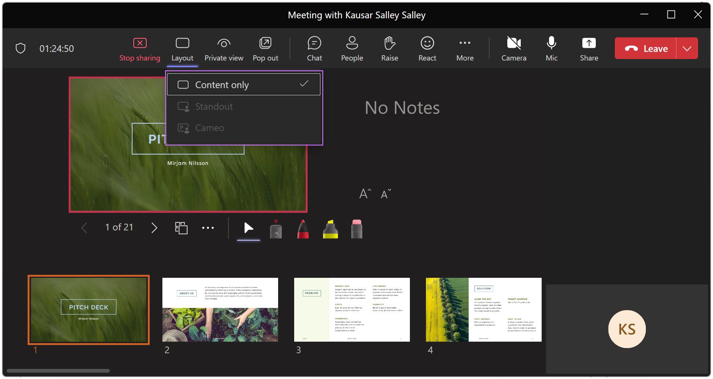Select the yellow highlighter tool
The height and width of the screenshot is (379, 713).
[330, 228]
